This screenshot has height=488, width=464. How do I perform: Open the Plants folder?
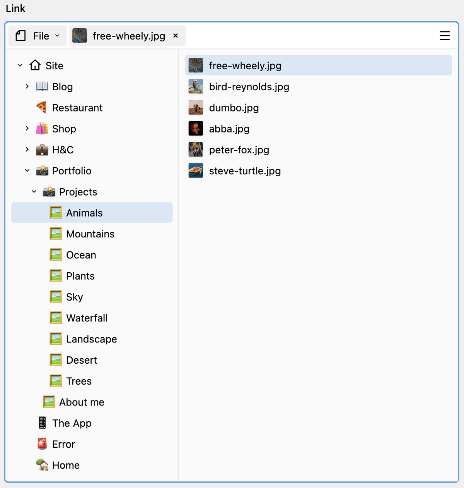pyautogui.click(x=92, y=276)
